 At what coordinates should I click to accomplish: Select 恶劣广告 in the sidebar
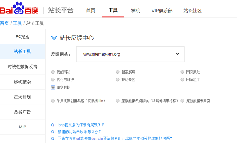(22, 112)
